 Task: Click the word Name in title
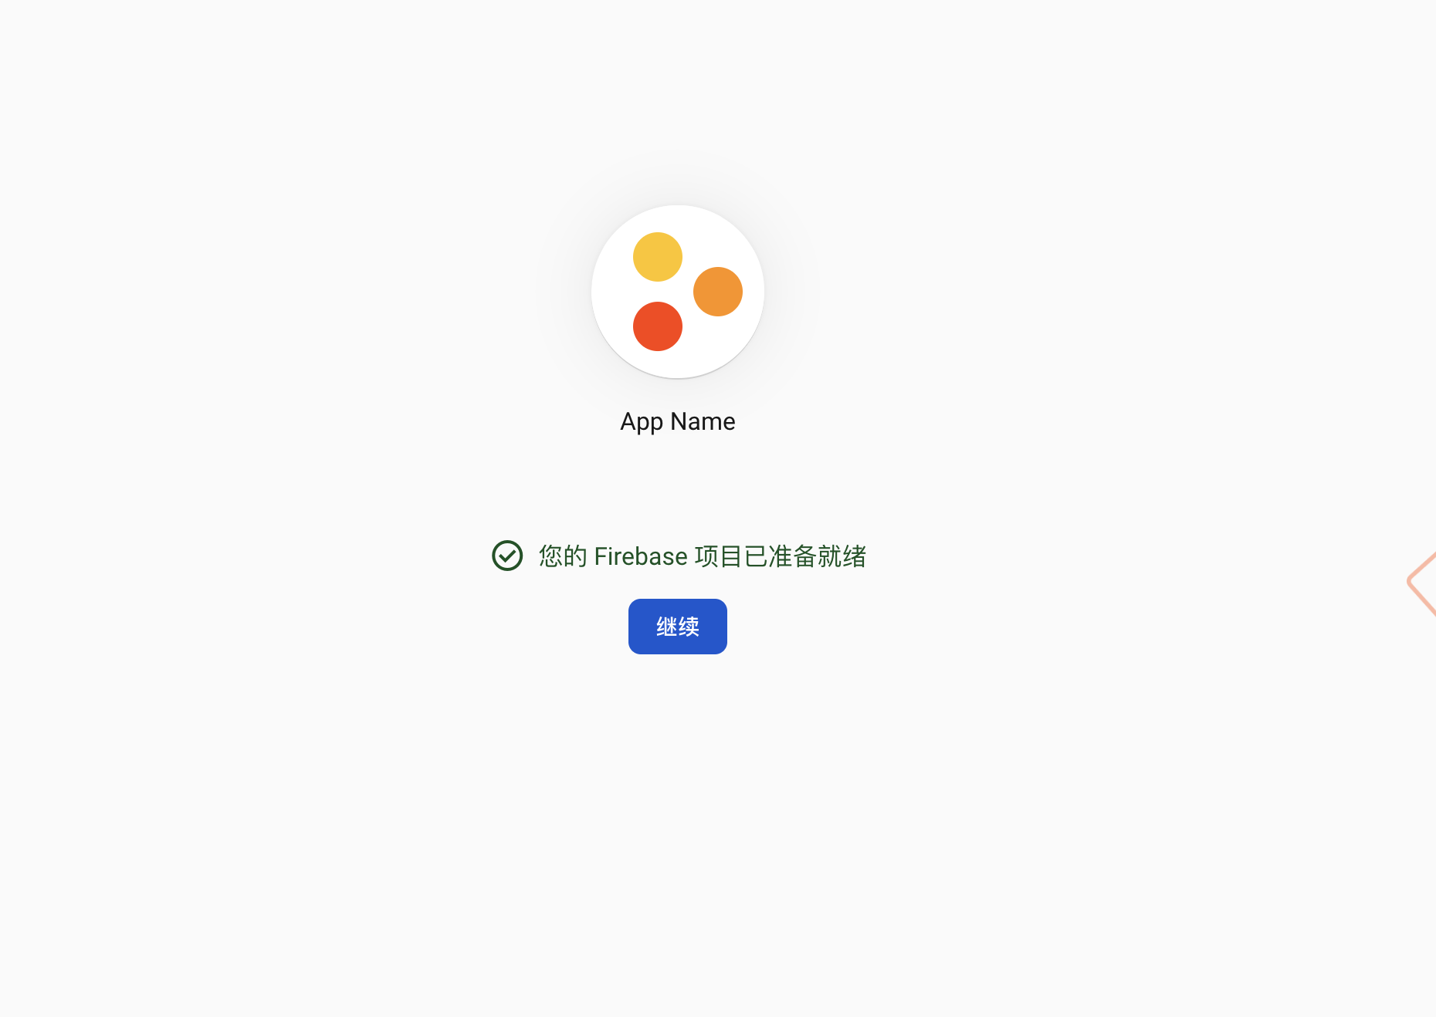point(703,422)
